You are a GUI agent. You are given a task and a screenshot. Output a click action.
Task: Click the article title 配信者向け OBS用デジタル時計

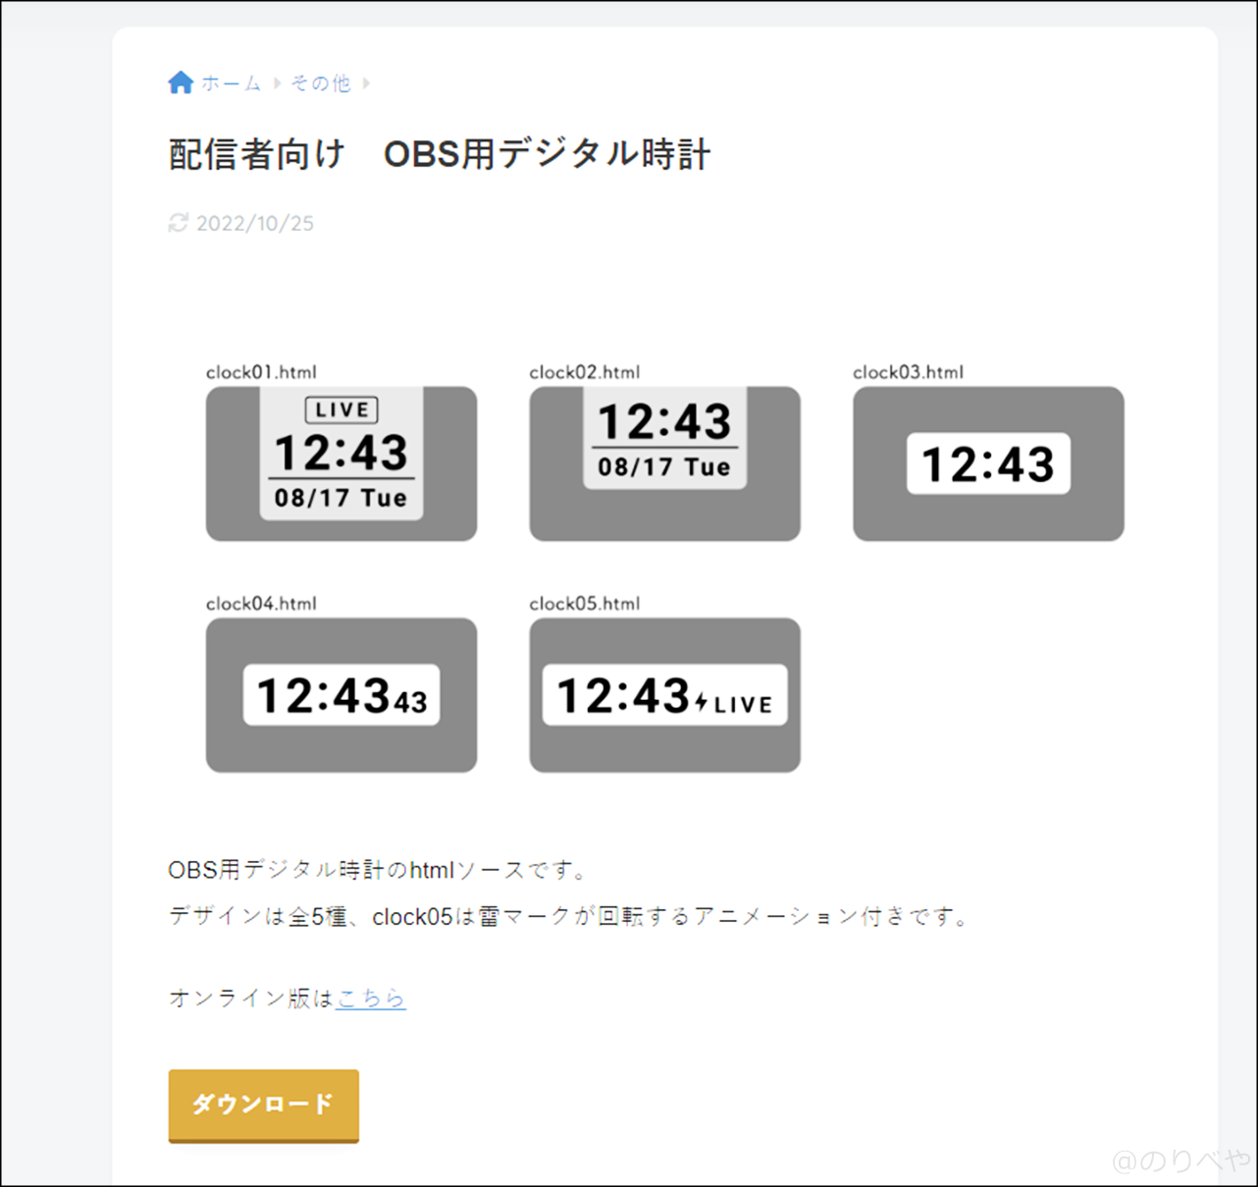[440, 154]
